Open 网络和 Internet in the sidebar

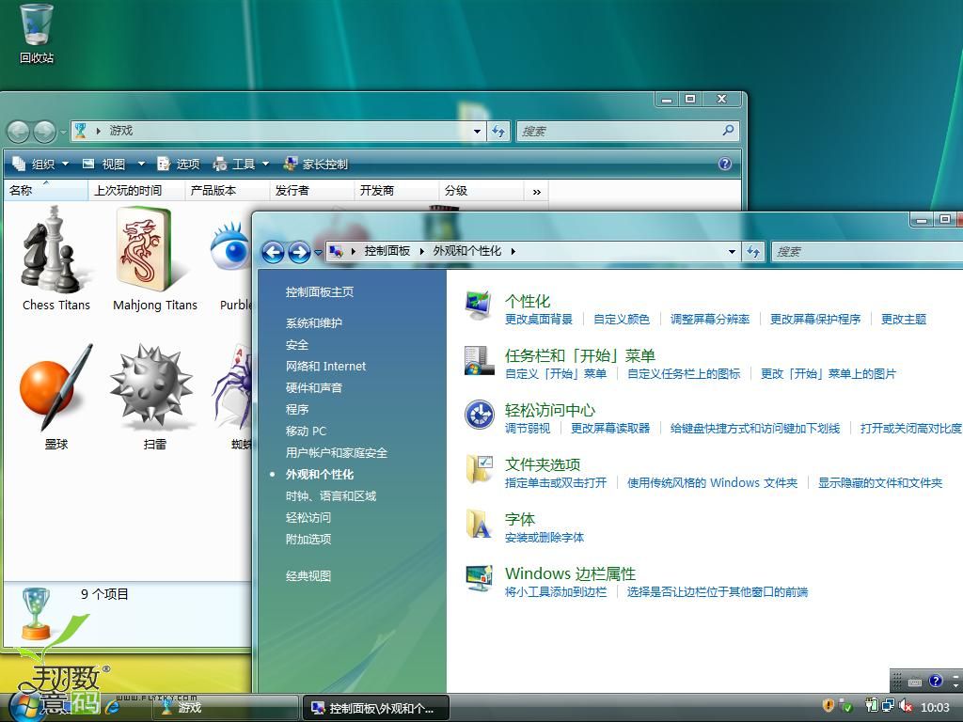pyautogui.click(x=325, y=367)
